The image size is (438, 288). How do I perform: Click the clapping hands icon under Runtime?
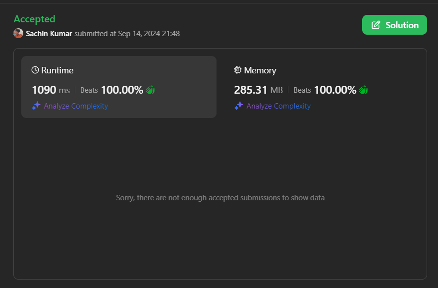tap(151, 90)
